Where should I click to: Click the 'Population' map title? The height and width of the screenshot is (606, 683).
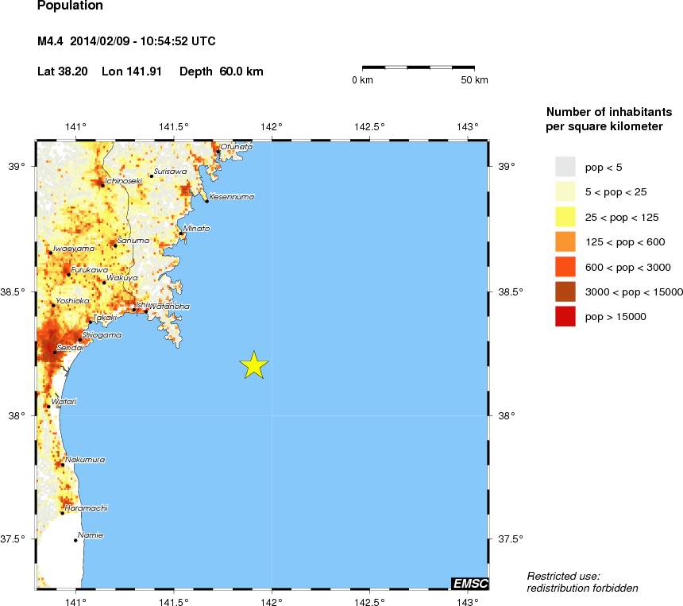coord(70,6)
